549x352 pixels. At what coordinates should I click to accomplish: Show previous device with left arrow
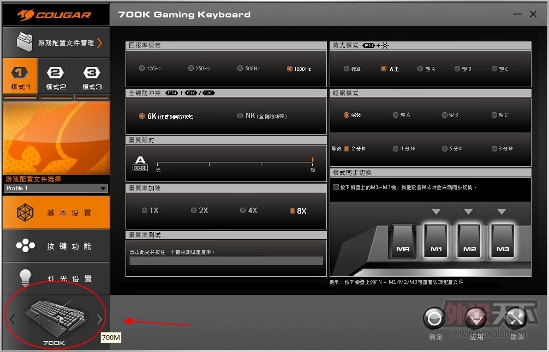[x=12, y=319]
